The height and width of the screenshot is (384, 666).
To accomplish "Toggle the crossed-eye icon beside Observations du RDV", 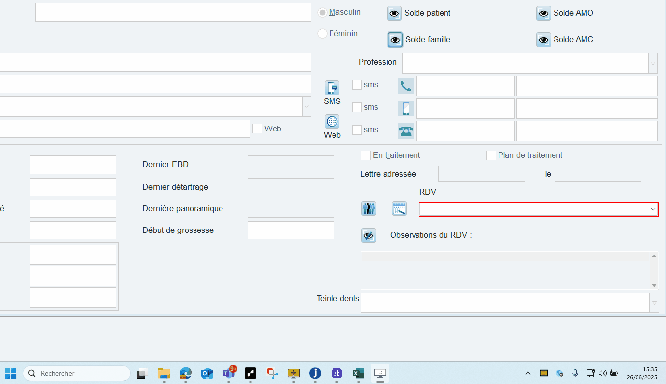I will 369,235.
